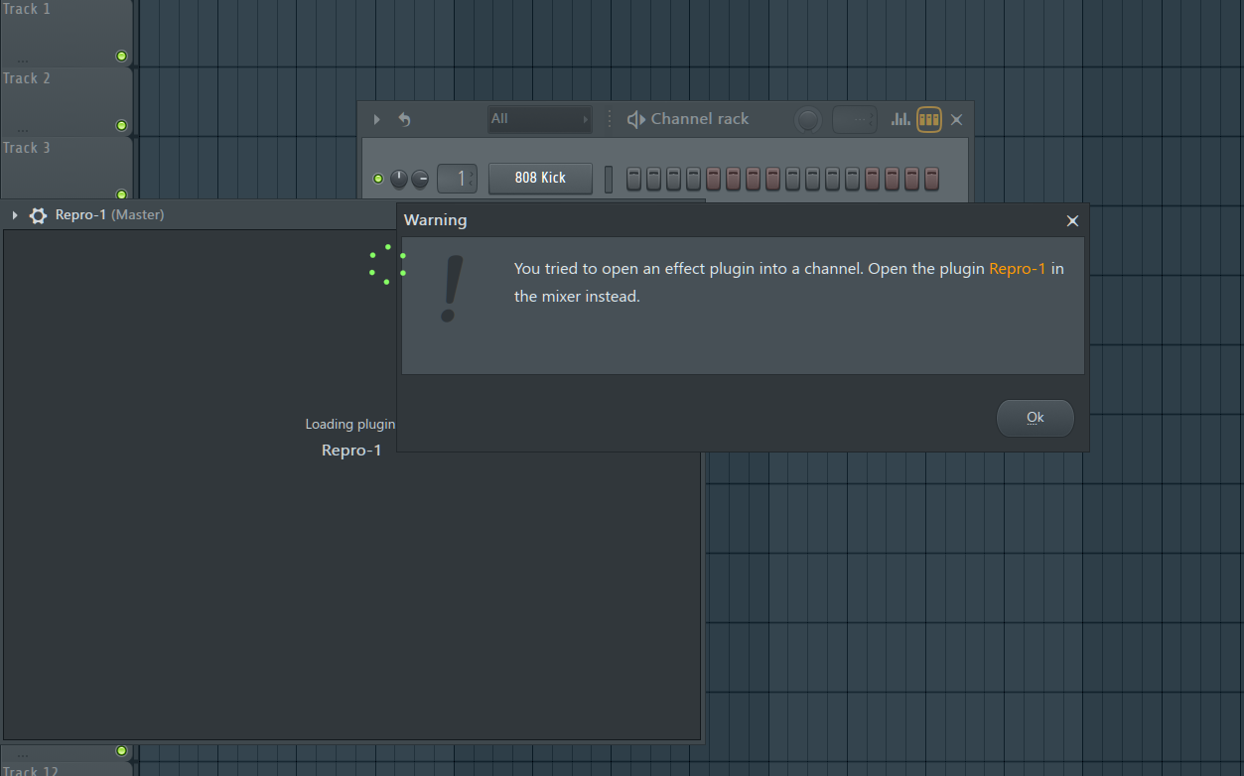The image size is (1244, 776).
Task: Toggle step 9 of the 808 Kick
Action: pyautogui.click(x=792, y=179)
